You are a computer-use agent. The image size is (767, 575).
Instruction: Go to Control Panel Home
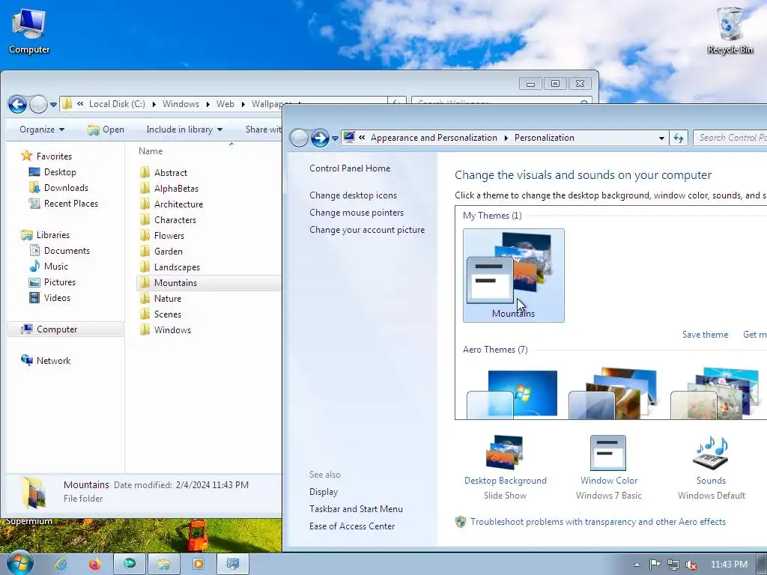point(350,168)
